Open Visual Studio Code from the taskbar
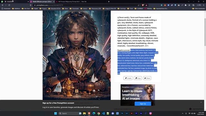Screen dimensions: 206x116 pyautogui.click(x=103, y=113)
